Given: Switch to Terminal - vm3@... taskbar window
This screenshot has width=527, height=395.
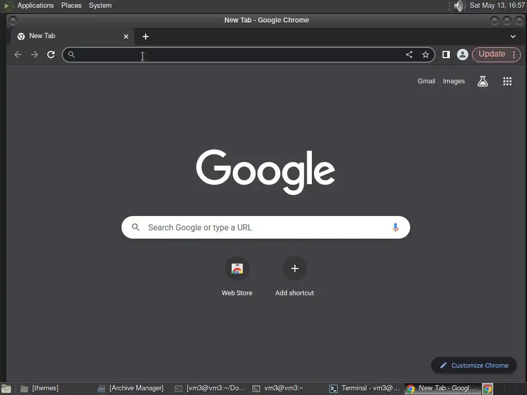Looking at the screenshot, I should (x=365, y=388).
